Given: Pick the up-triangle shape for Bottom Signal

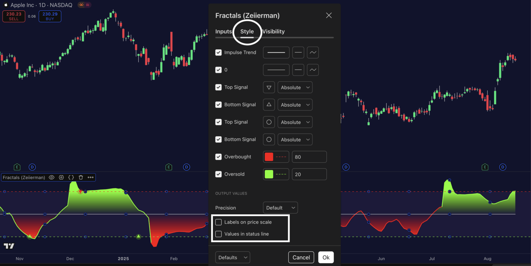Looking at the screenshot, I should pyautogui.click(x=269, y=105).
